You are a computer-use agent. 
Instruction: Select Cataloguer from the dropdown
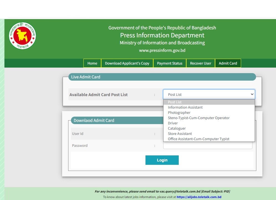(x=177, y=129)
